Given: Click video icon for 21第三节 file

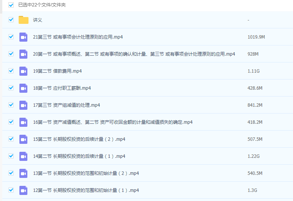Looking at the screenshot, I should coord(24,37).
